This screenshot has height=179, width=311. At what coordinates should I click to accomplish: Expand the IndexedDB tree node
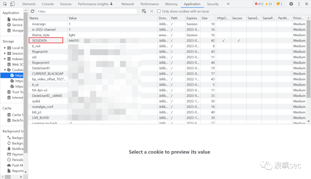[5, 59]
